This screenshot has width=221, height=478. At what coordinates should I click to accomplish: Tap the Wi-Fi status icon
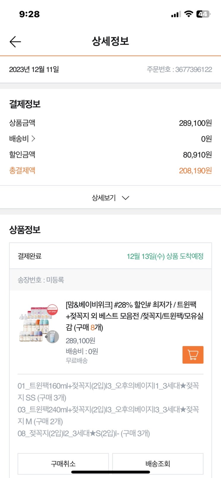pyautogui.click(x=189, y=14)
